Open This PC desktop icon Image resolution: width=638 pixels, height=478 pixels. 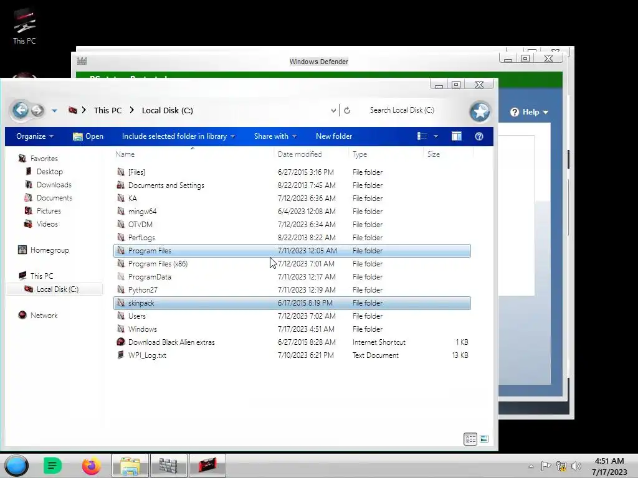point(24,26)
